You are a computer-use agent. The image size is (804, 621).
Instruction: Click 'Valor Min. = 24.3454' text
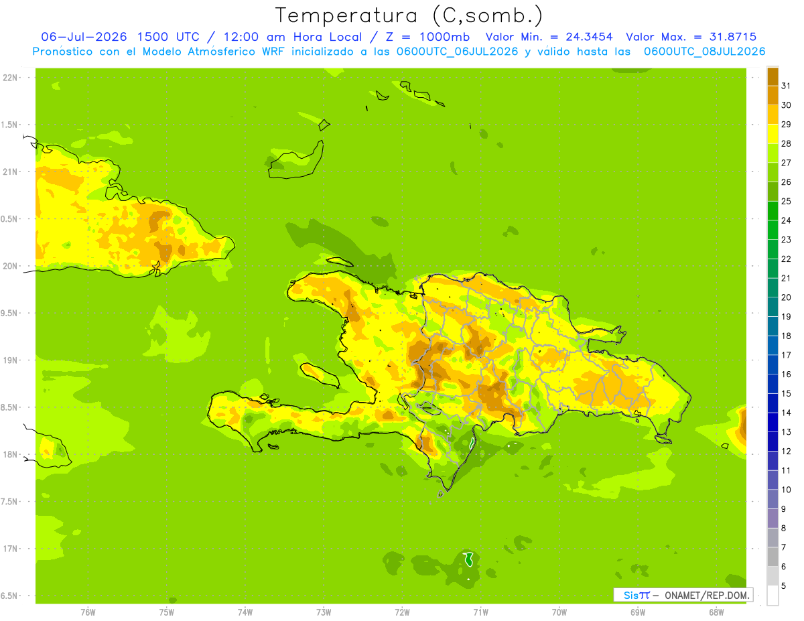click(x=549, y=37)
